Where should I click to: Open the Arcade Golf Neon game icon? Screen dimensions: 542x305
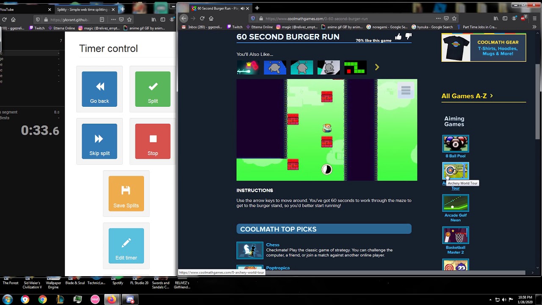pos(456,203)
